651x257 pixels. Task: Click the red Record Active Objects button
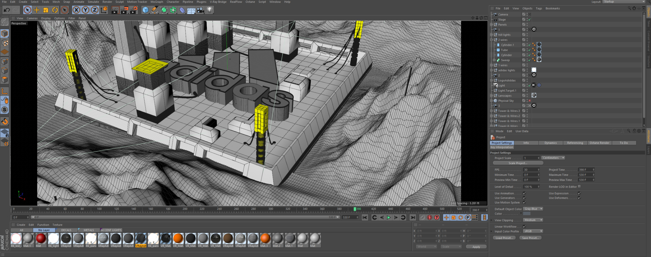[429, 217]
